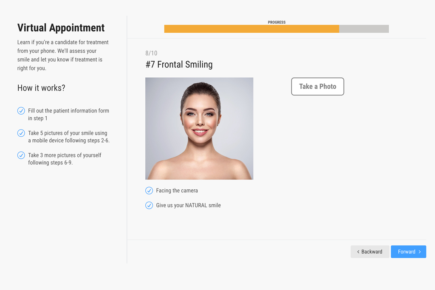This screenshot has width=435, height=290.
Task: Click the "Virtual Appointment" title
Action: [x=61, y=28]
